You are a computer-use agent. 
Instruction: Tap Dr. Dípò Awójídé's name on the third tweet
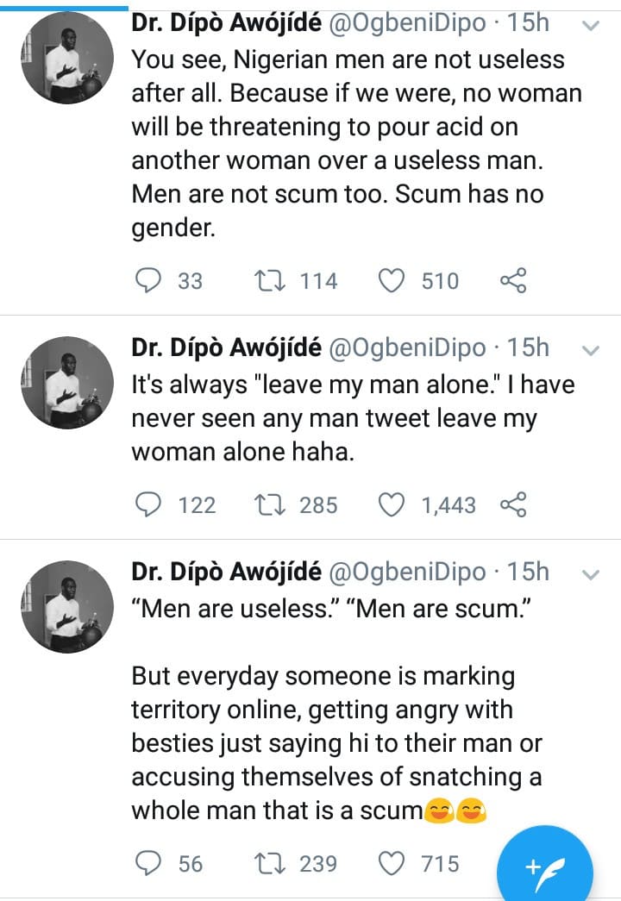(226, 571)
